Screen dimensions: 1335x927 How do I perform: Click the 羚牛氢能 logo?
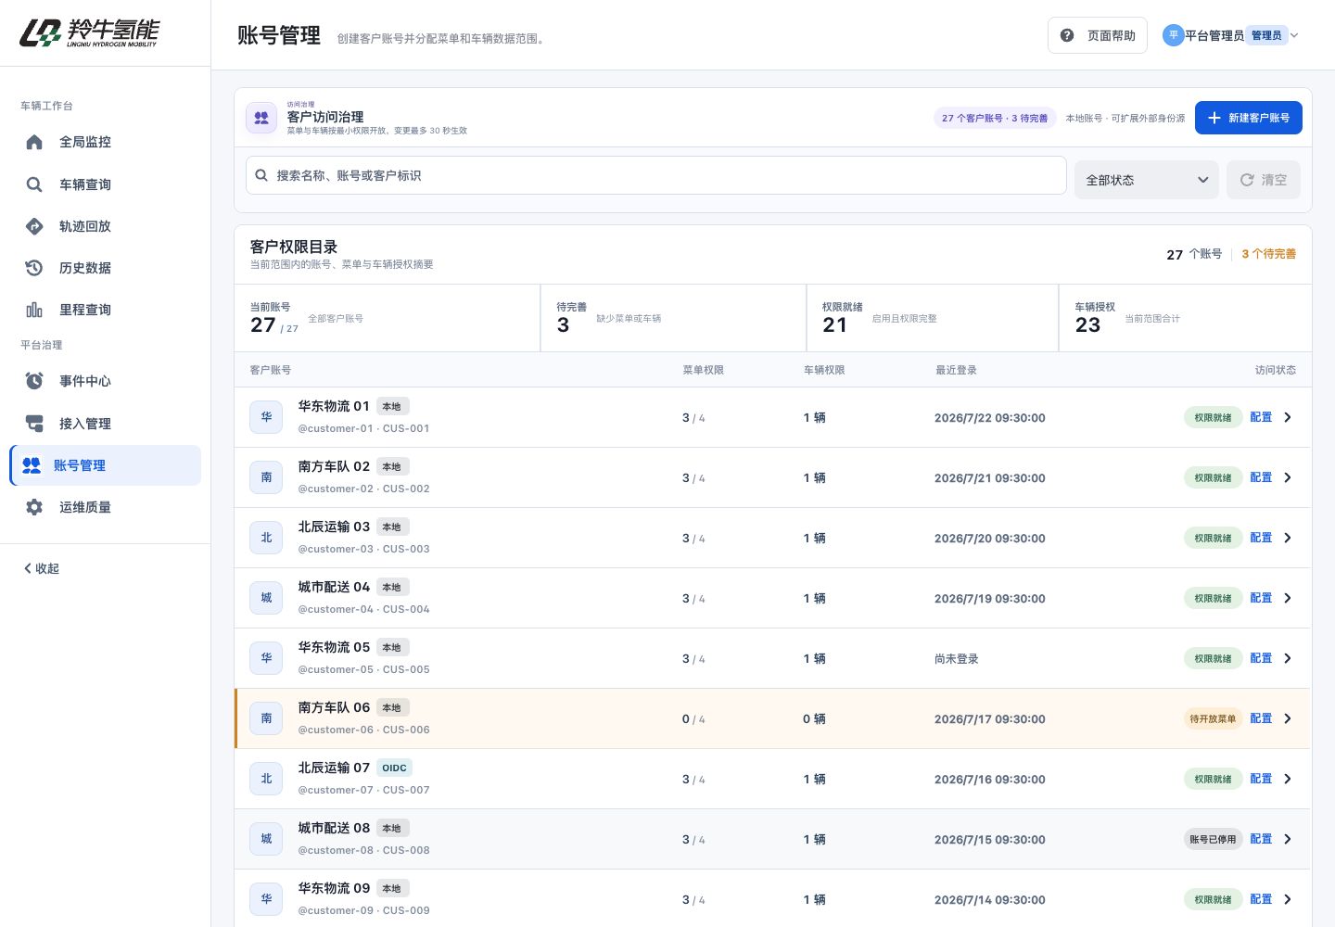click(89, 33)
